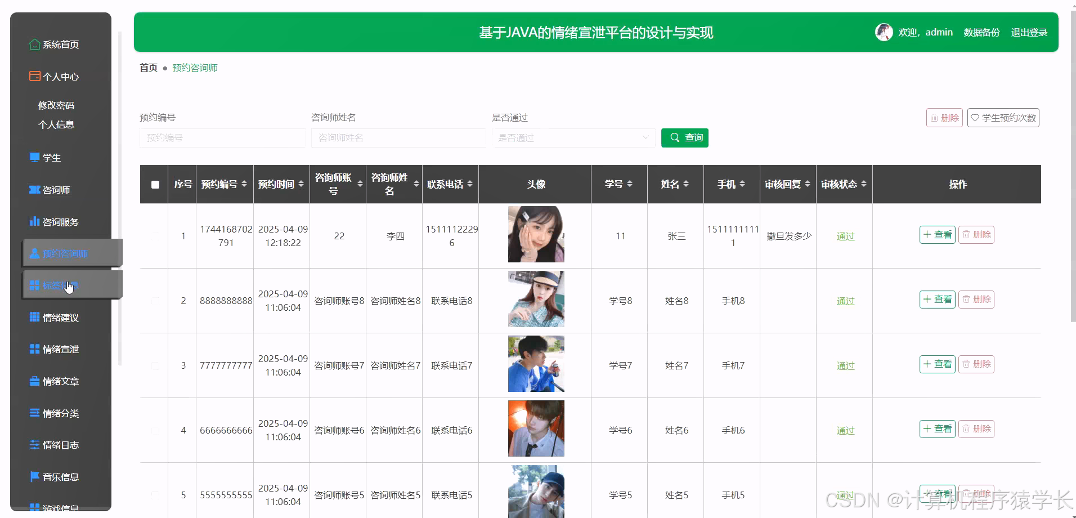Click 查看 button for 张三 row
The height and width of the screenshot is (518, 1076).
click(938, 235)
